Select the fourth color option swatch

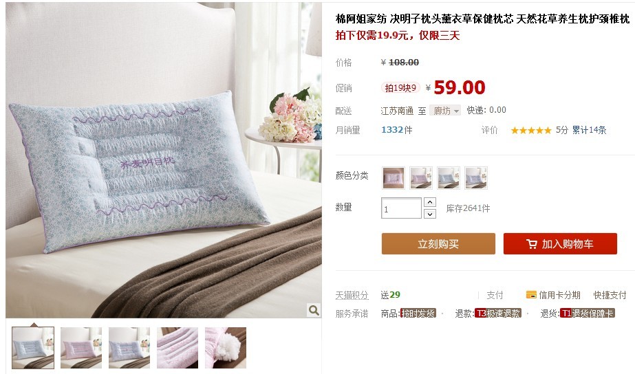click(x=476, y=178)
